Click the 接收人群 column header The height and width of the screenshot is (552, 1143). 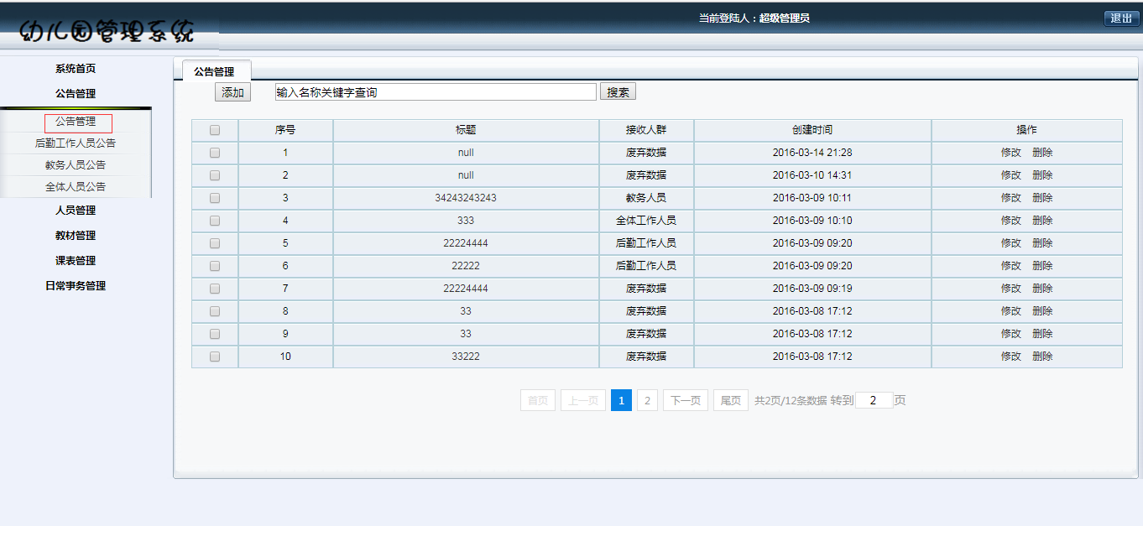click(646, 130)
